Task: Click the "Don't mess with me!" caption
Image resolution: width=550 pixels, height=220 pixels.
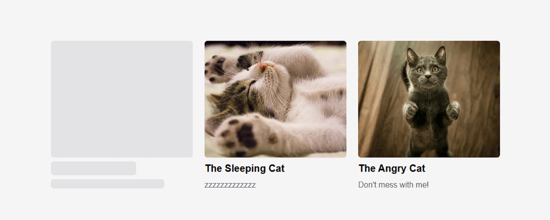Action: 393,185
